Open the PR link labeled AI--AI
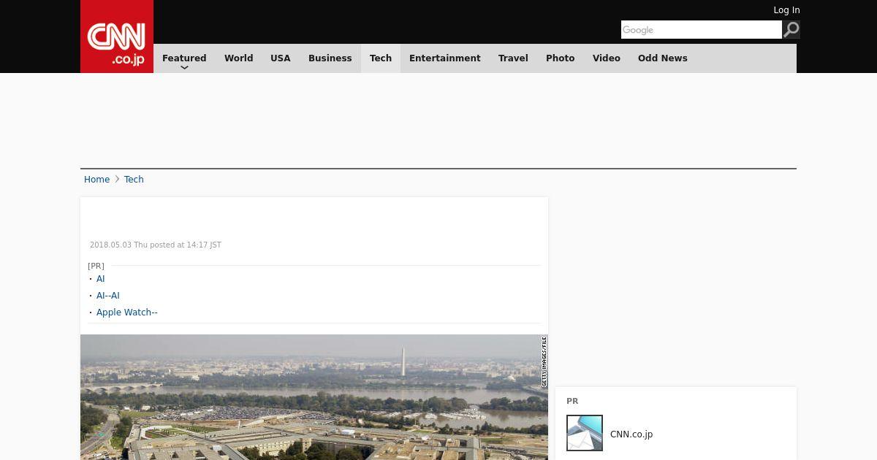877x460 pixels. 108,296
